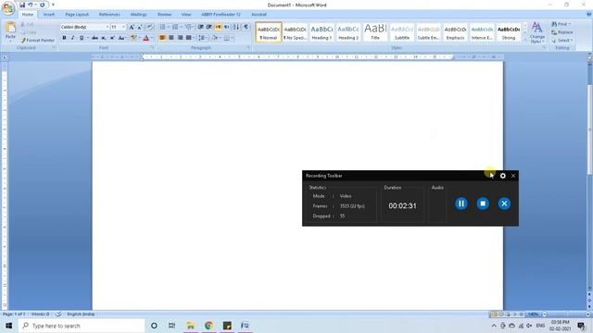Toggle show paragraph marks
The width and height of the screenshot is (593, 333).
coord(246,27)
